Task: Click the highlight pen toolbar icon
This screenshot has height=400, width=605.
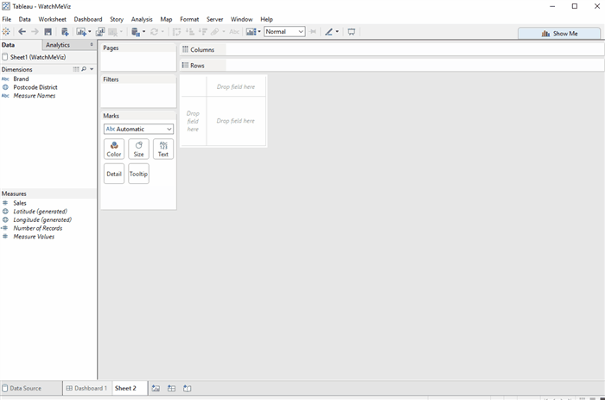Action: coord(328,32)
